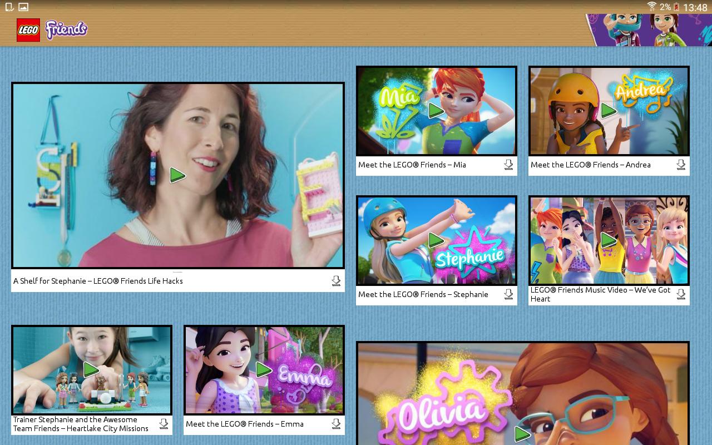Open the title 'Meet the LEGO® Friends – Stephanie'
This screenshot has width=712, height=445.
click(x=423, y=294)
